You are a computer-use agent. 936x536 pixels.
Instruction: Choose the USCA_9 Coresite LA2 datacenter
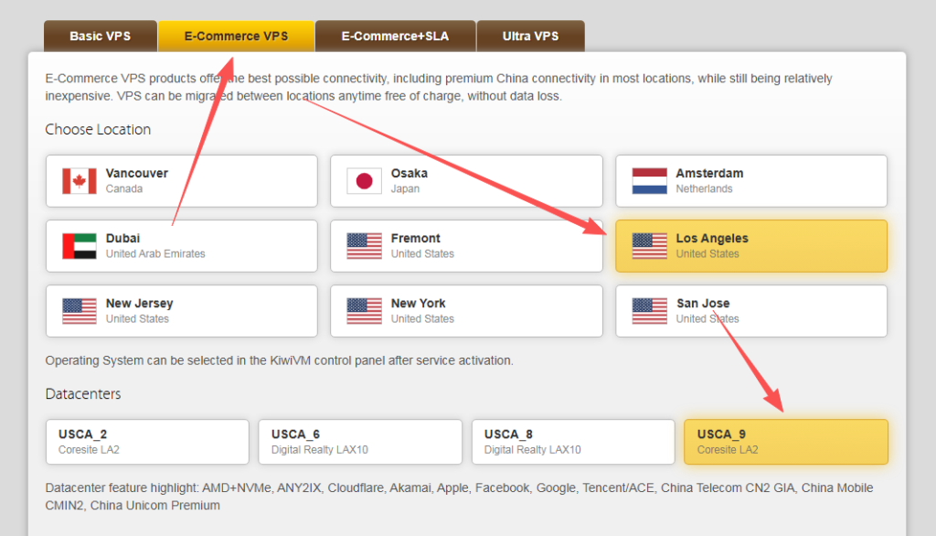coord(785,442)
